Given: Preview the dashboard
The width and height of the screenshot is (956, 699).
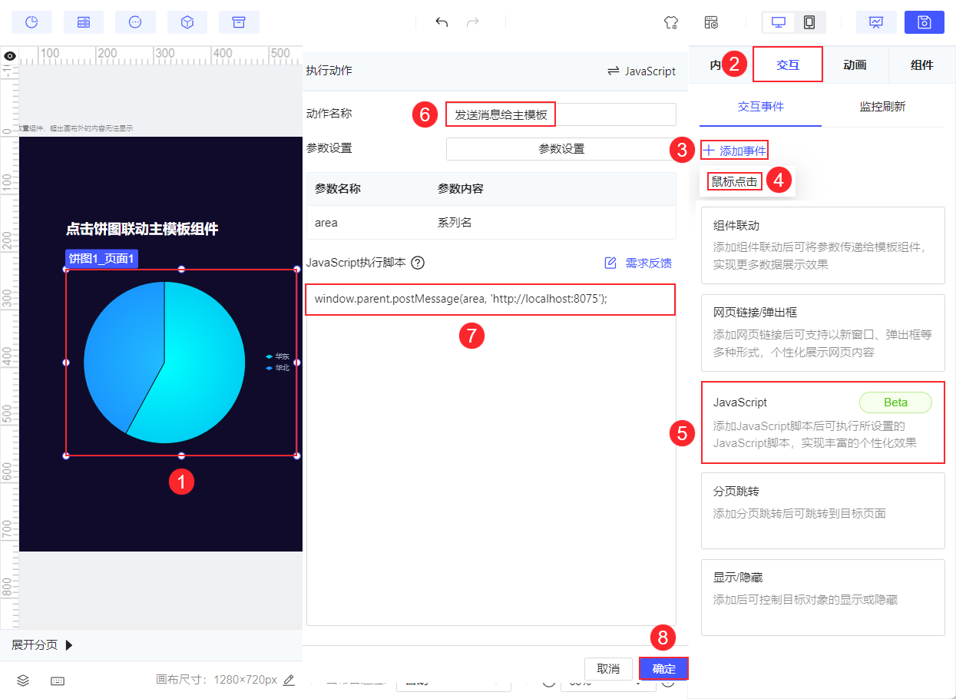Looking at the screenshot, I should pyautogui.click(x=876, y=22).
